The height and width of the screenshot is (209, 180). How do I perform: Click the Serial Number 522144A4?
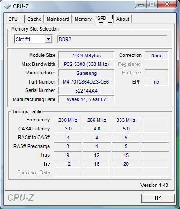pos(86,91)
